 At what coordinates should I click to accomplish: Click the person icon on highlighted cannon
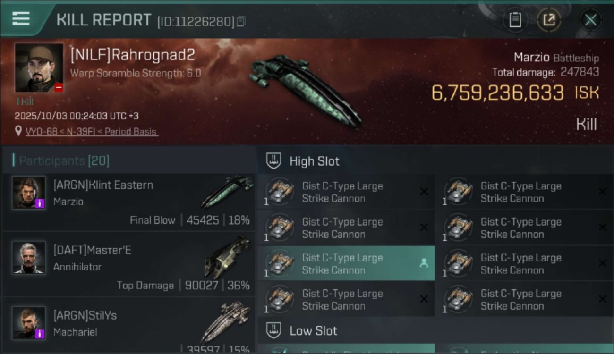pyautogui.click(x=424, y=263)
